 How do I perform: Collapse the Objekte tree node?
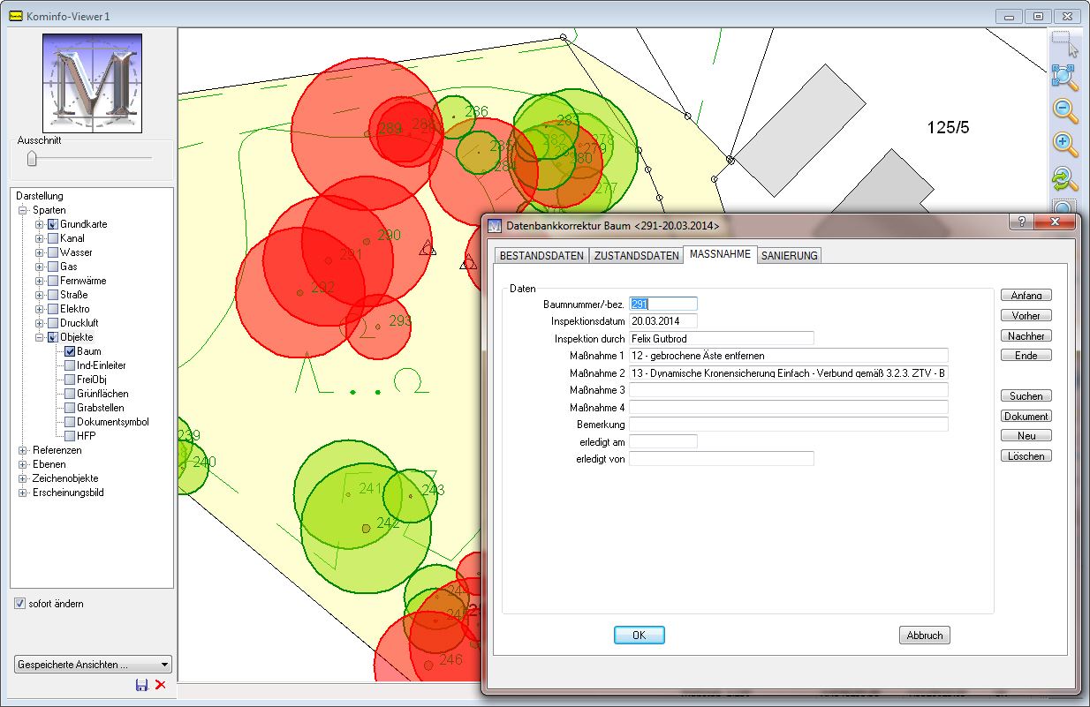[39, 337]
